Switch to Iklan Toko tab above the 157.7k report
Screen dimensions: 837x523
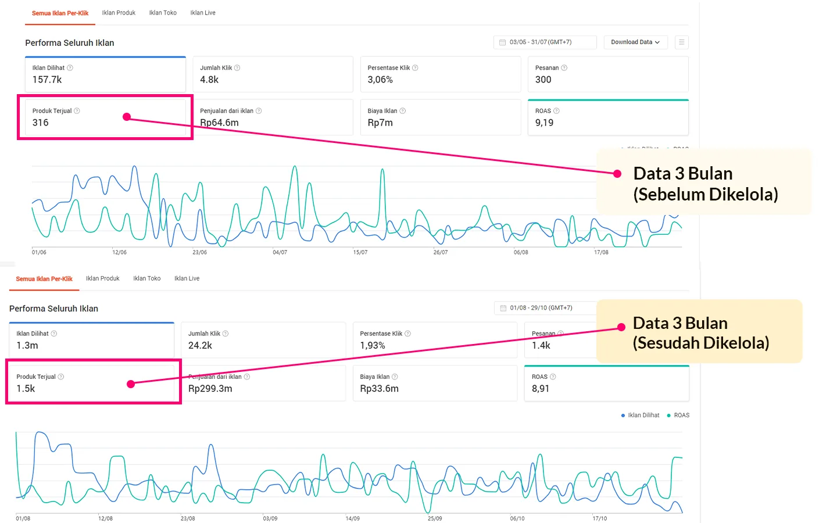163,13
